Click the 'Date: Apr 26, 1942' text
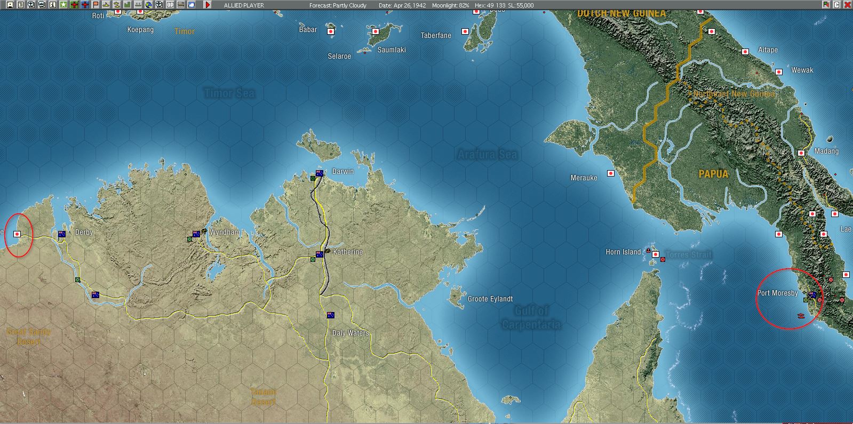Screen dimensions: 853x424 (x=402, y=5)
